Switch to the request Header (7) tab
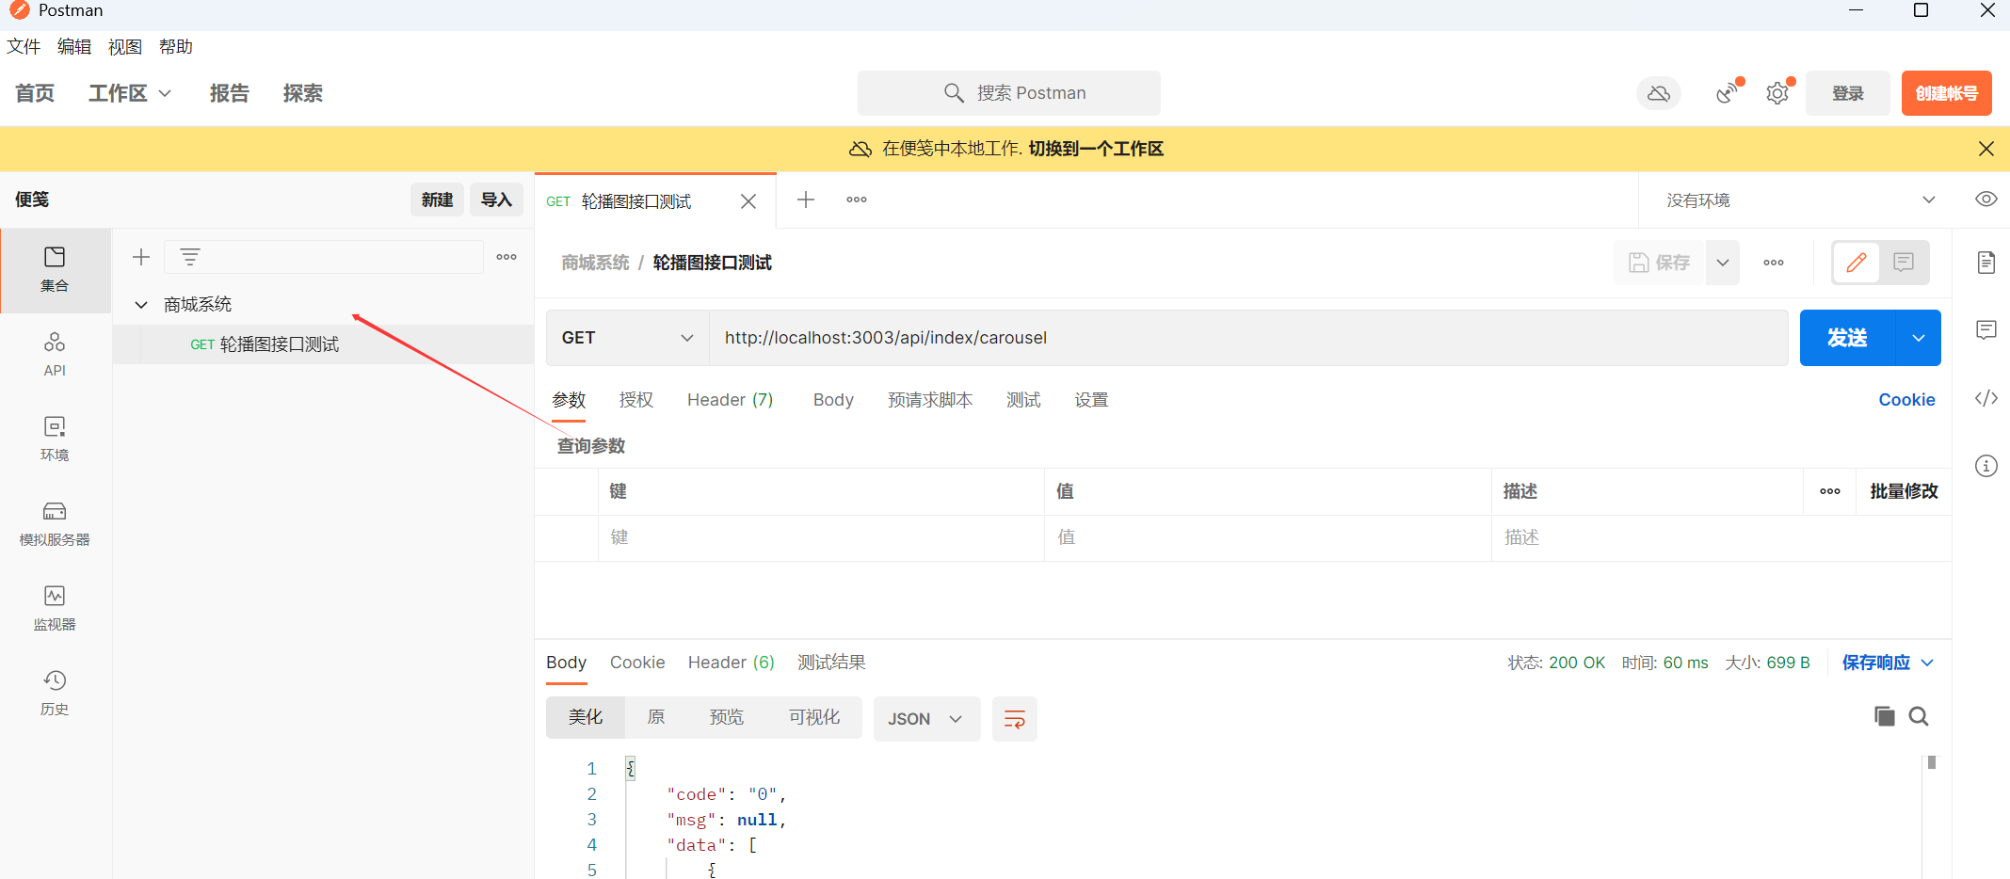This screenshot has height=879, width=2010. (x=731, y=400)
